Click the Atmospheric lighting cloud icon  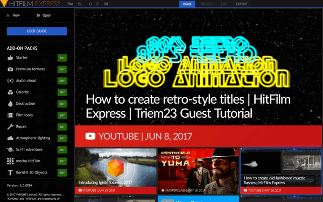pos(10,138)
